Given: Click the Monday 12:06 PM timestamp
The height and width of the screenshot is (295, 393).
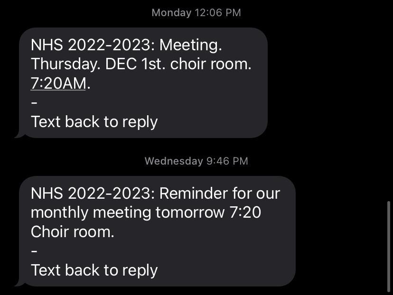Looking at the screenshot, I should click(196, 13).
